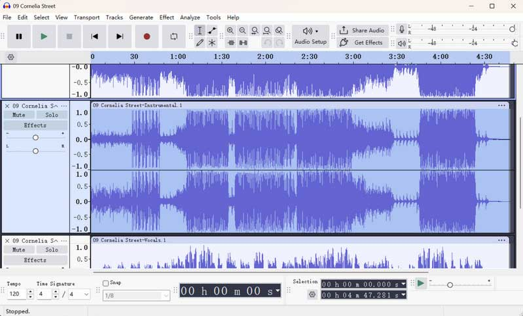The width and height of the screenshot is (523, 316).
Task: Click the Silence audio selection icon
Action: (x=243, y=42)
